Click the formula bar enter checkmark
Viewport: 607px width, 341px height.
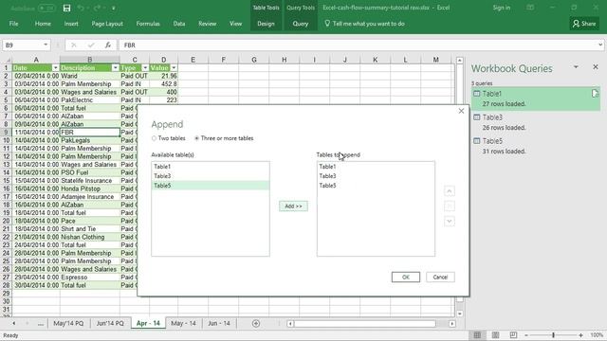click(x=91, y=45)
